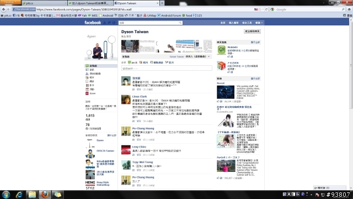Open the first photo in the page photo strip

pyautogui.click(x=130, y=46)
